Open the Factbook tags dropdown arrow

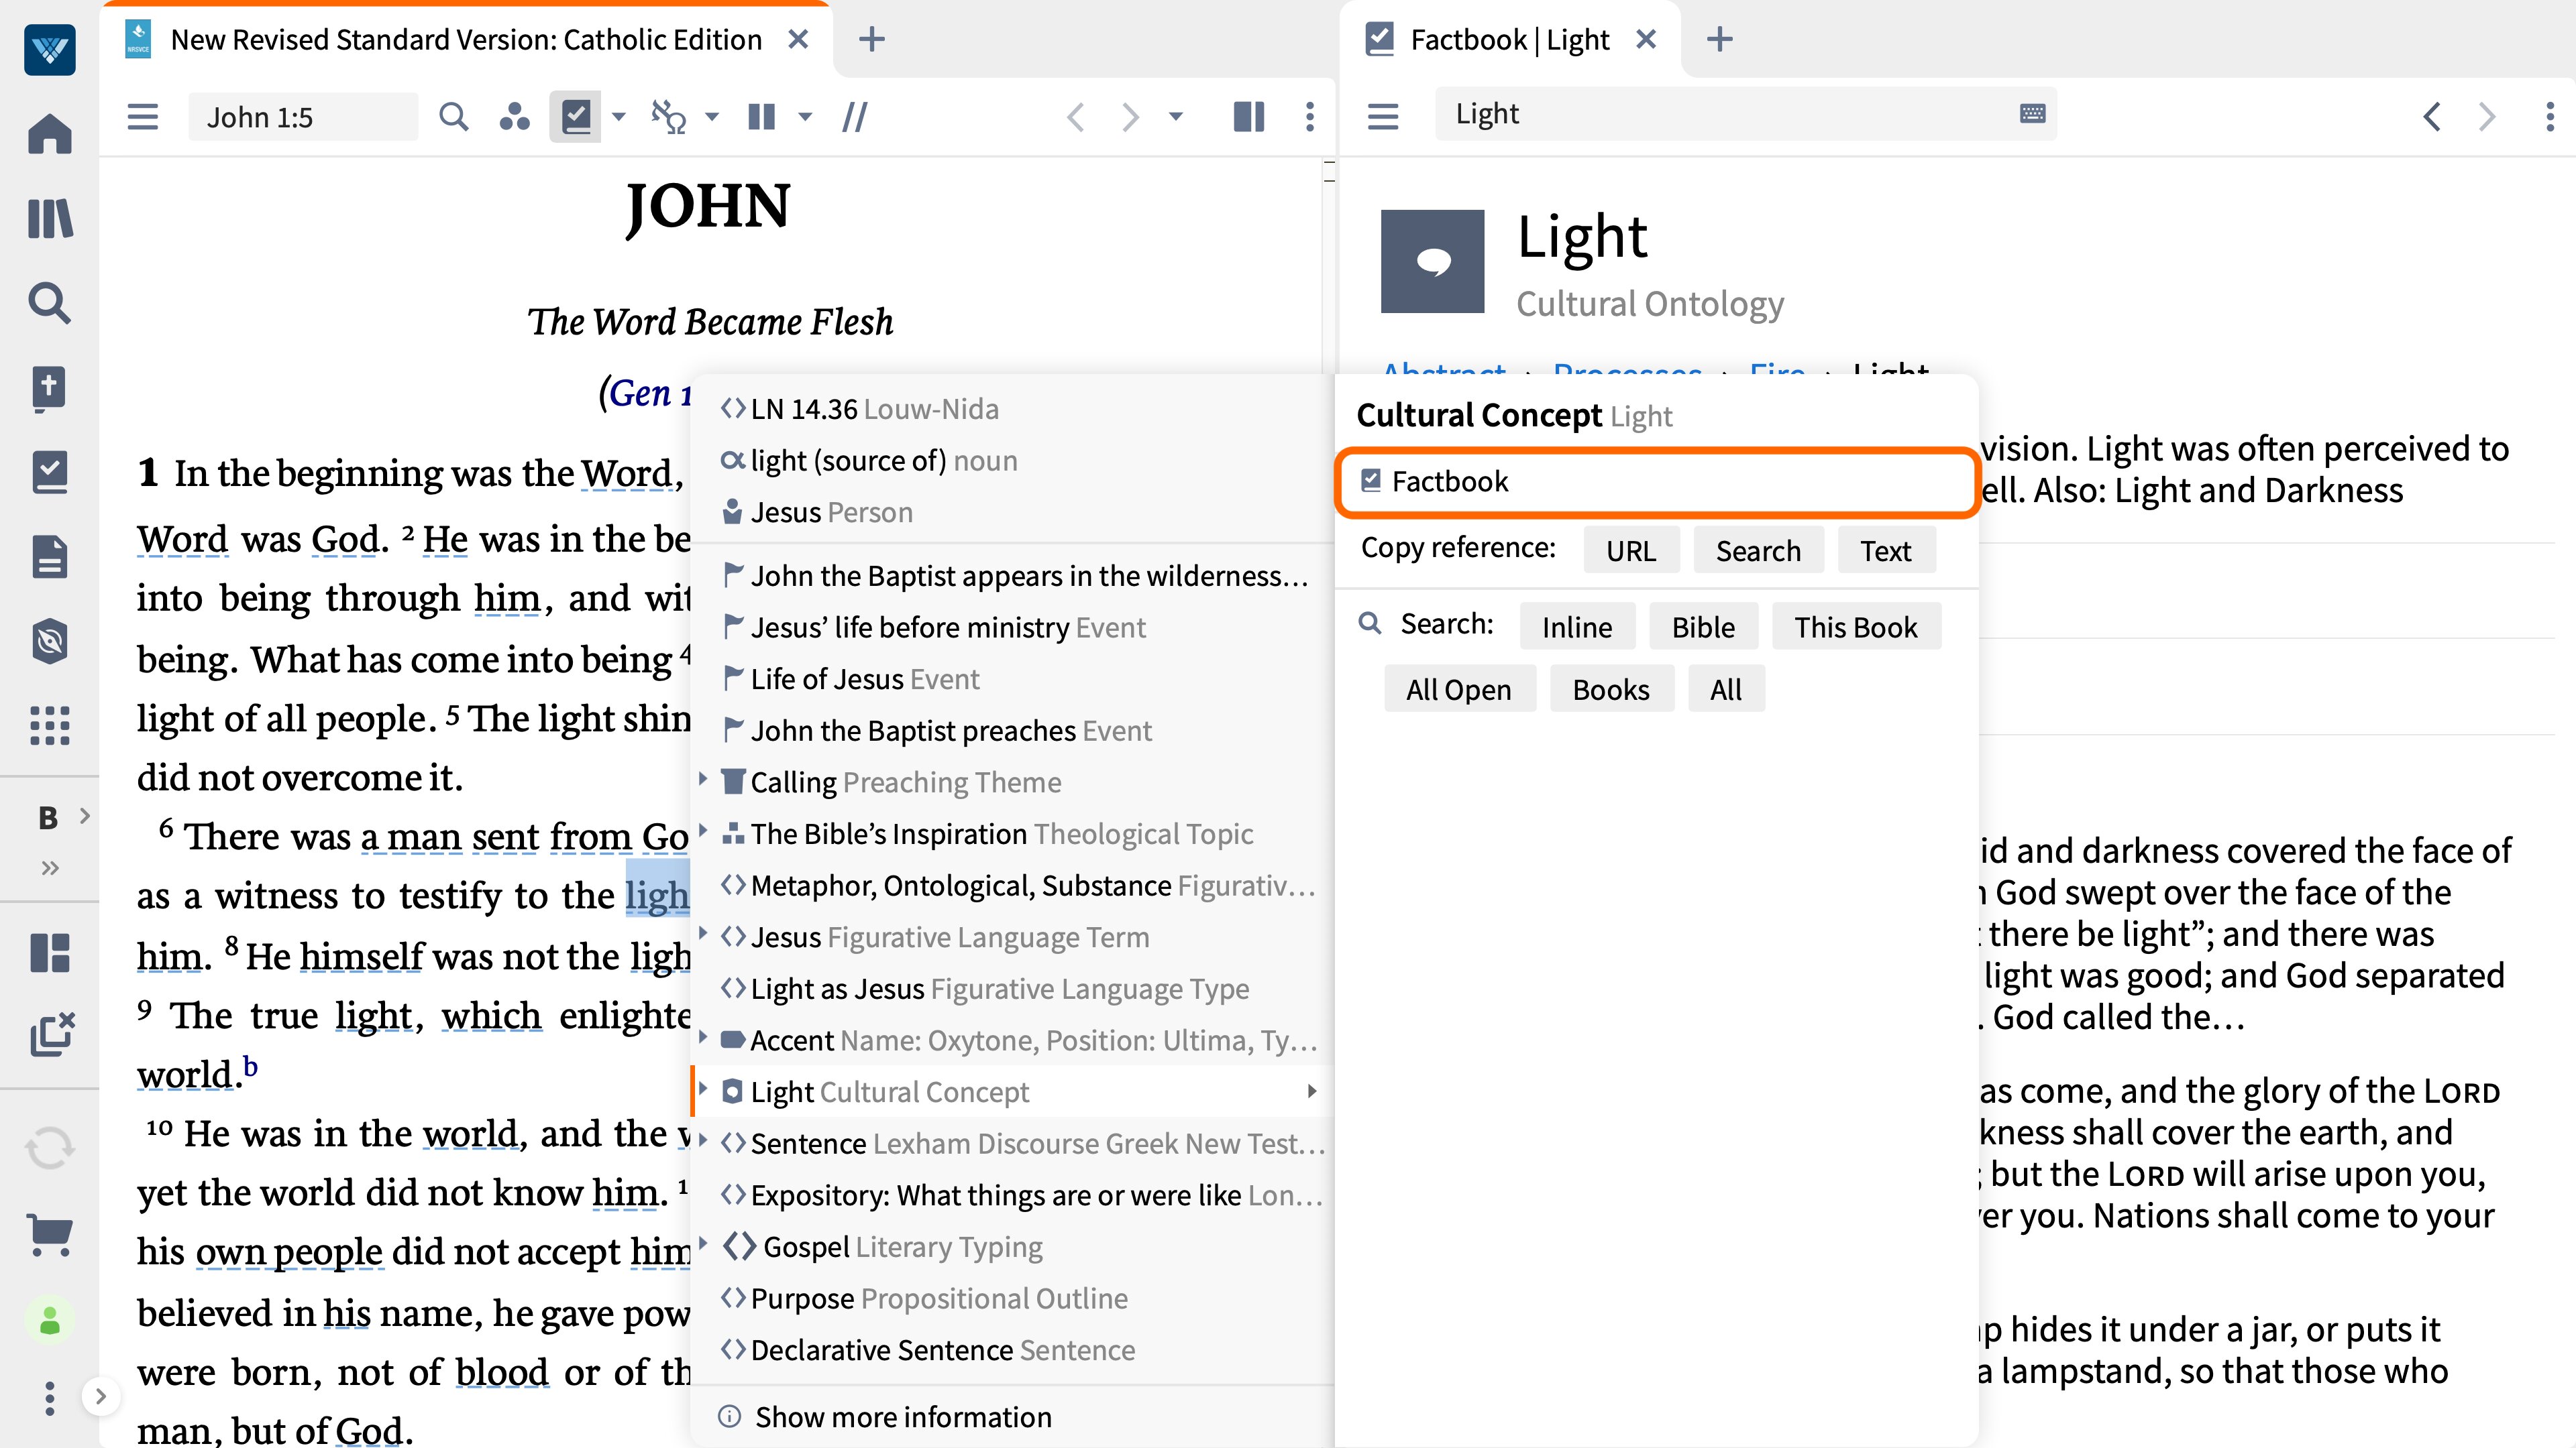pyautogui.click(x=619, y=117)
